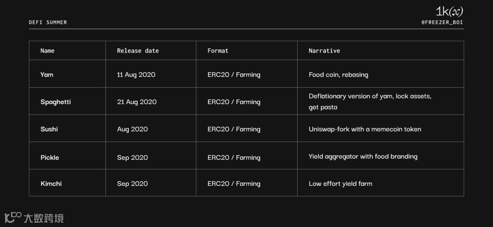Click the 21 Aug 2020 date cell
Image resolution: width=493 pixels, height=227 pixels.
tap(137, 102)
